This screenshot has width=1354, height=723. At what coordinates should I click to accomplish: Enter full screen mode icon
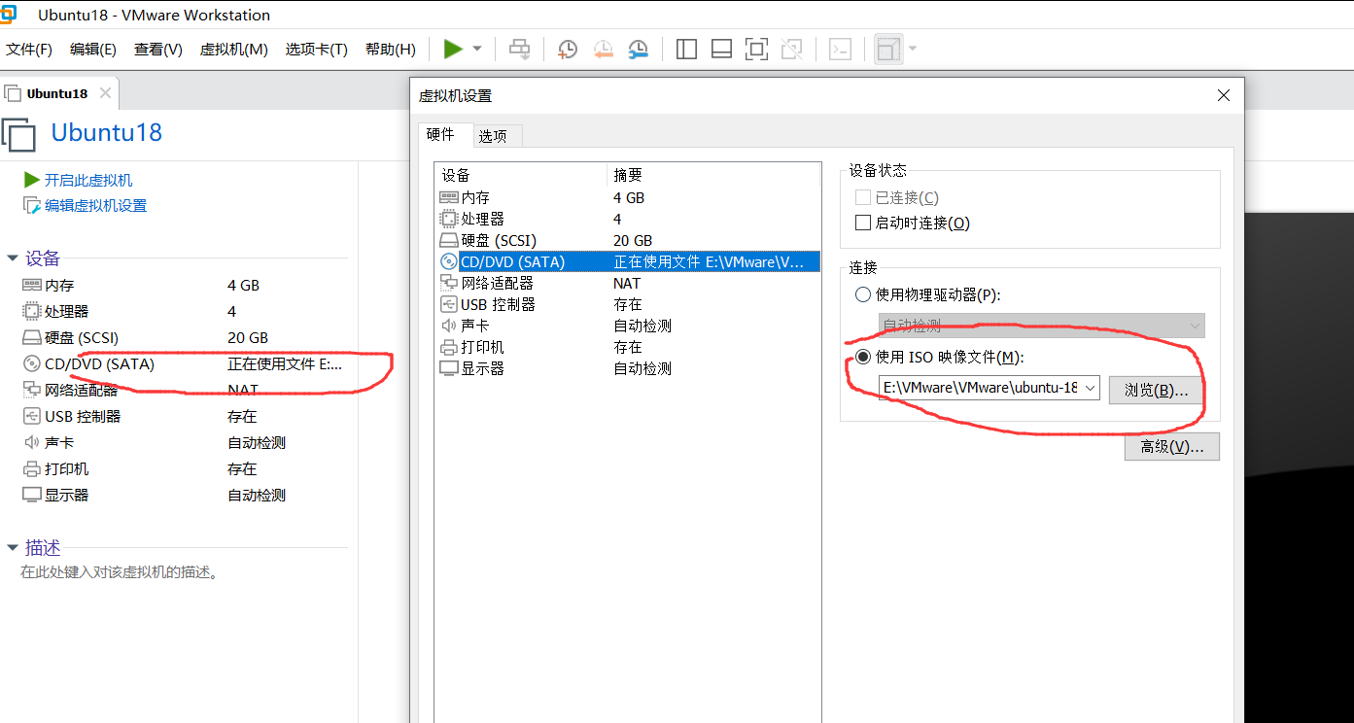[756, 49]
